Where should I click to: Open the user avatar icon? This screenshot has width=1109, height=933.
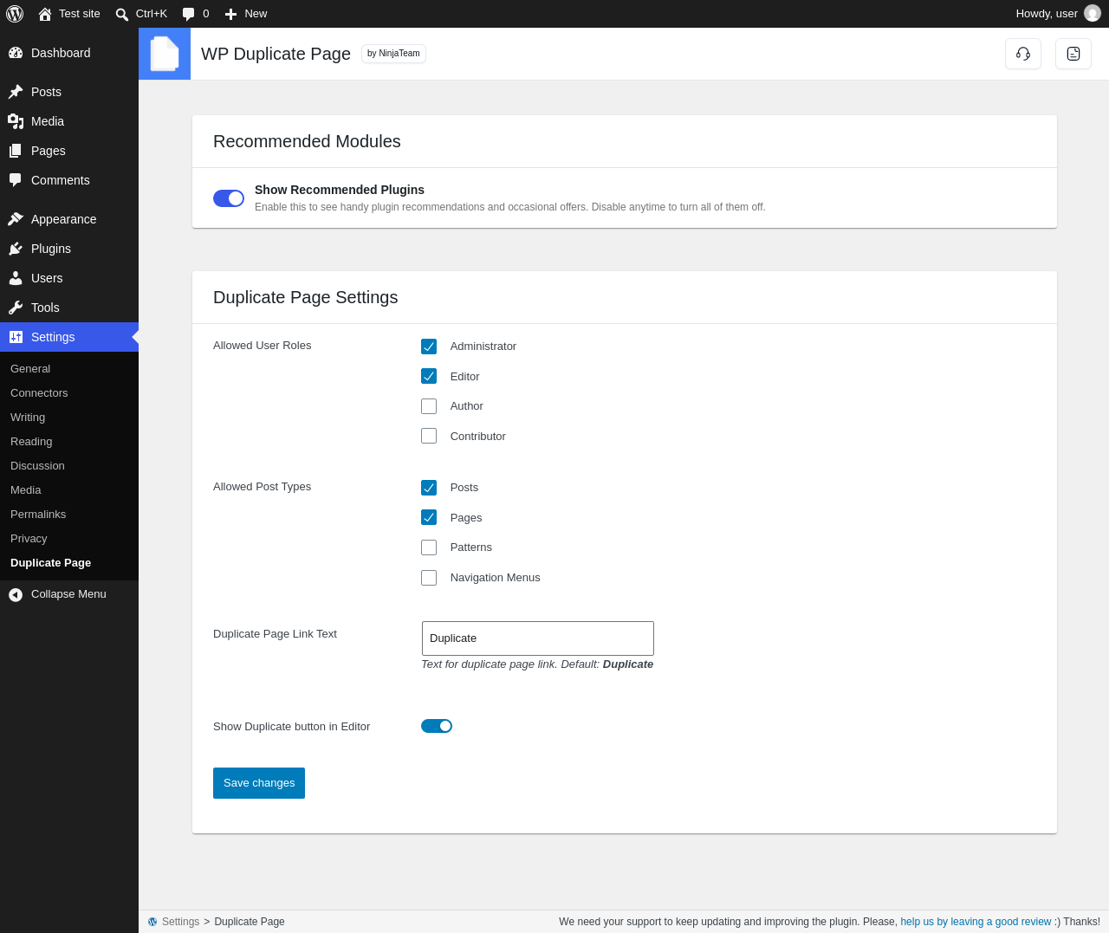[x=1093, y=14]
